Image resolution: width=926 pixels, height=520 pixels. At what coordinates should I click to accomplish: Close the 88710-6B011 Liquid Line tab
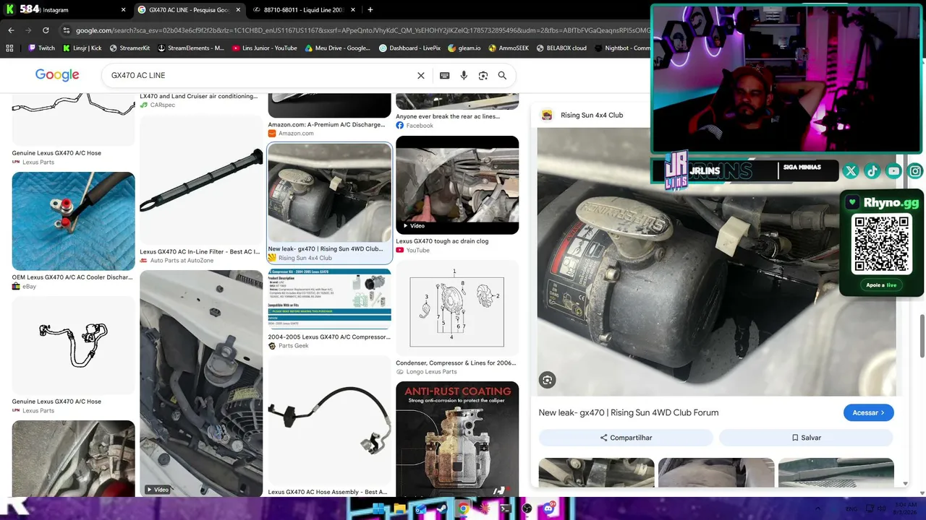click(x=354, y=10)
